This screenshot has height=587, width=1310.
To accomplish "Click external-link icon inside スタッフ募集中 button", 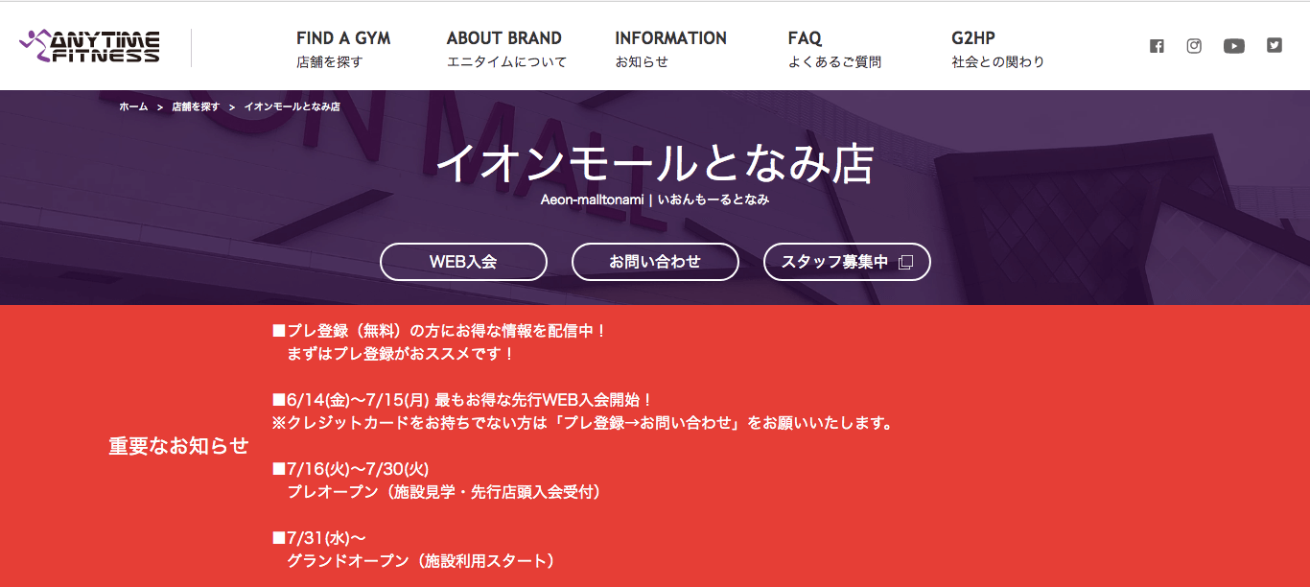I will (905, 263).
